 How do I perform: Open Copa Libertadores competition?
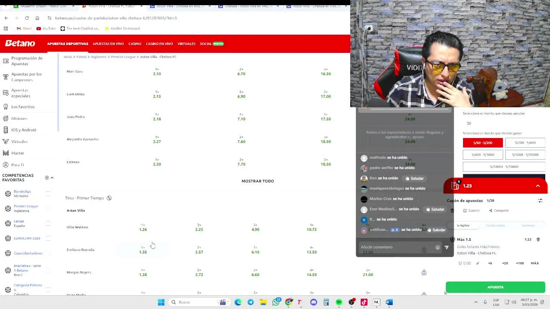[x=28, y=253]
